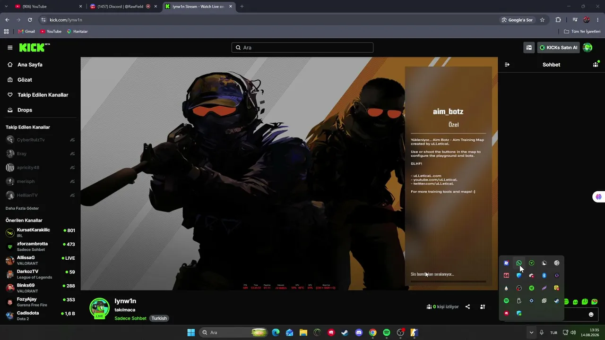Open the TUR input language switcher
605x340 pixels.
pyautogui.click(x=553, y=332)
